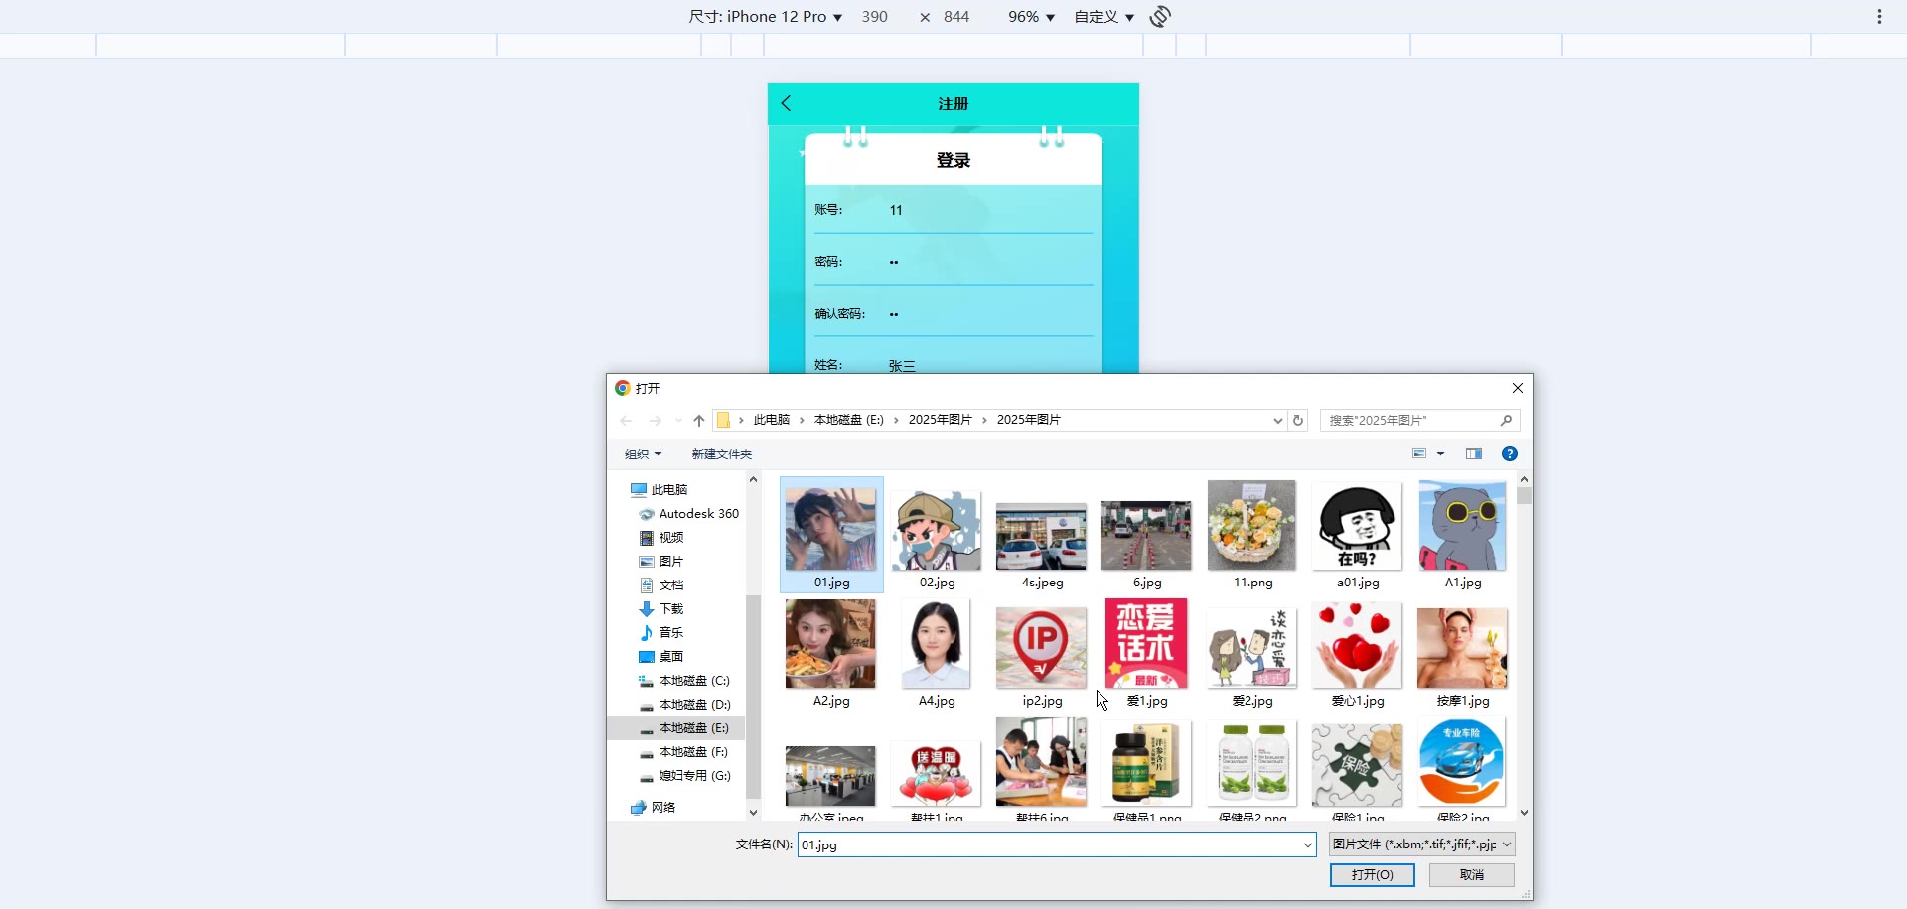Select the 按摩1.jpg thumbnail

point(1463,648)
